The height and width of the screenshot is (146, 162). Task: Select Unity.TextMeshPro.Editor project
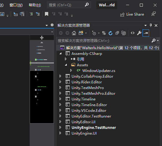click(x=93, y=94)
